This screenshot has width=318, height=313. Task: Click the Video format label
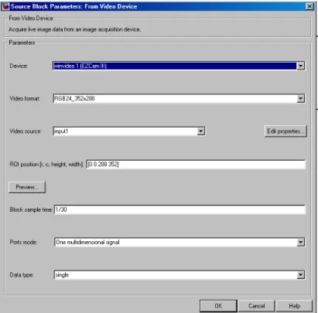tap(25, 98)
